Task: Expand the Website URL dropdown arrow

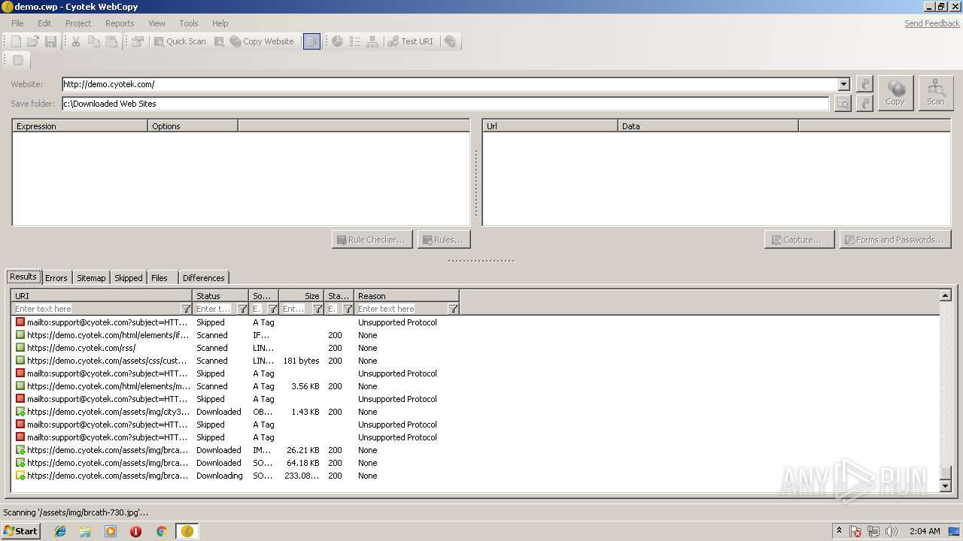Action: tap(843, 84)
